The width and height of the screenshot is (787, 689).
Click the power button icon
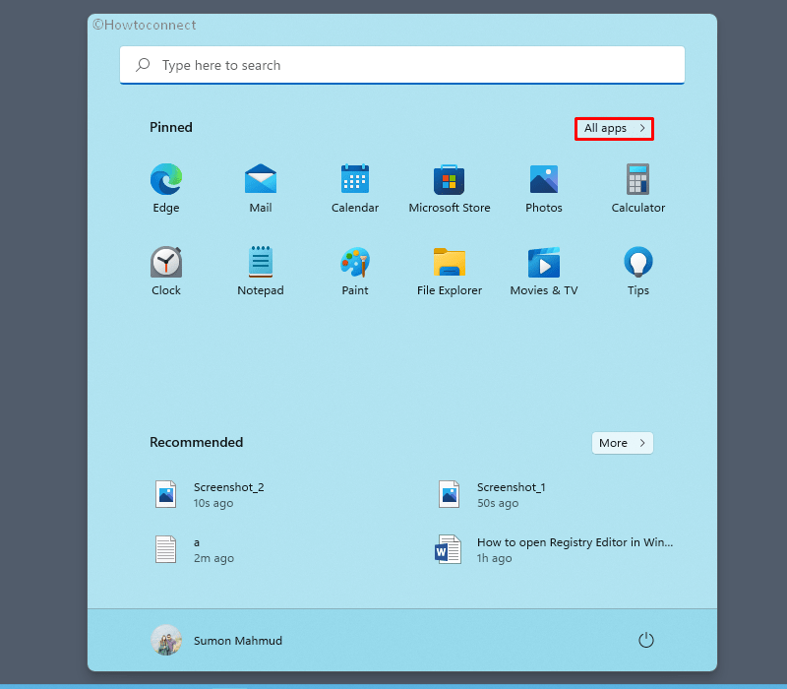click(646, 640)
